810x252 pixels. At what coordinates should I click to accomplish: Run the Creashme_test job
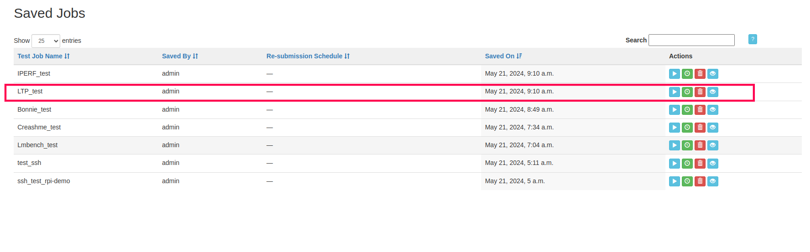click(674, 128)
